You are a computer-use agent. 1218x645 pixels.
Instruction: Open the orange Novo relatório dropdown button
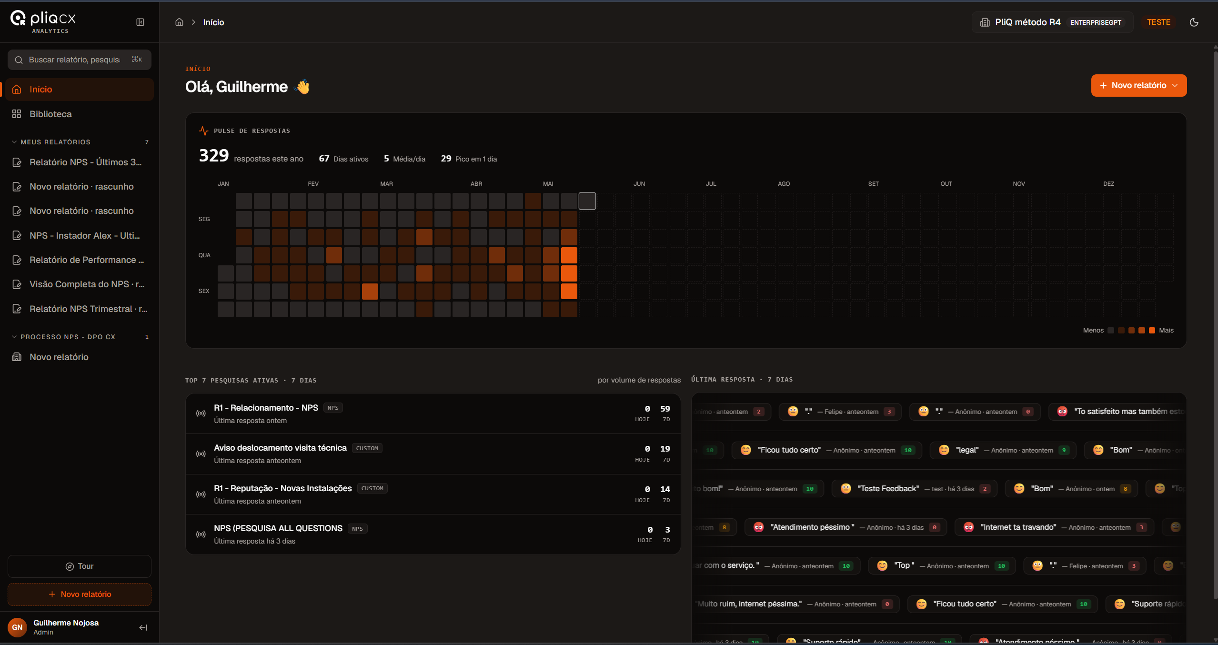point(1138,85)
